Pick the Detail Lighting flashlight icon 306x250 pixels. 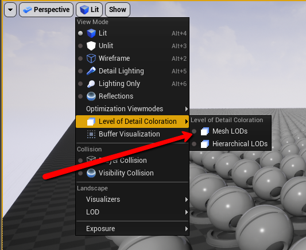(91, 71)
